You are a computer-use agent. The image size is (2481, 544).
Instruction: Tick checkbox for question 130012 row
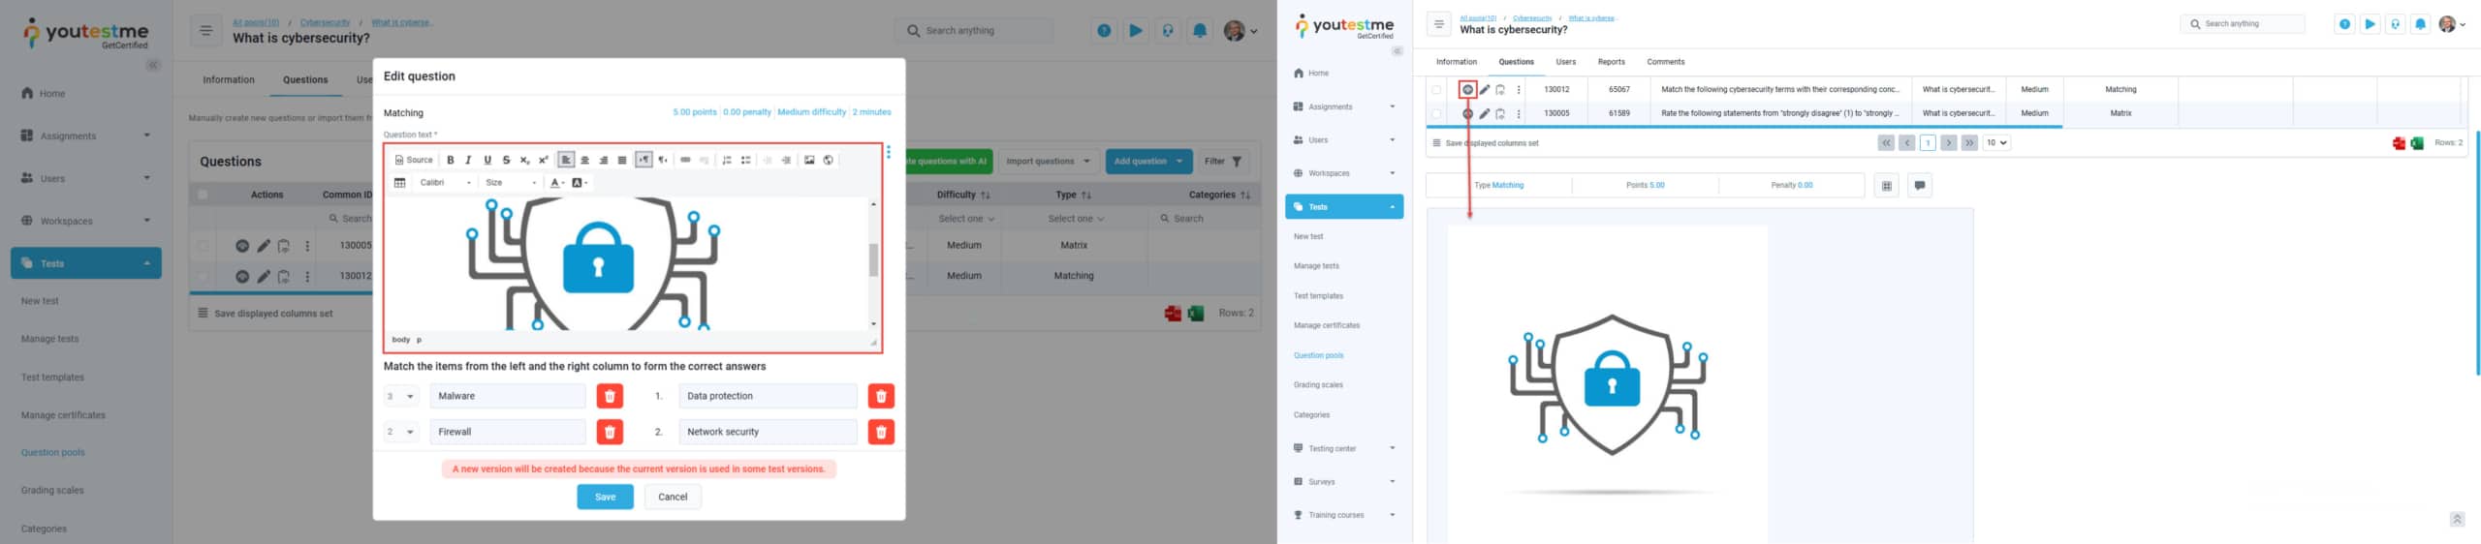(1436, 90)
